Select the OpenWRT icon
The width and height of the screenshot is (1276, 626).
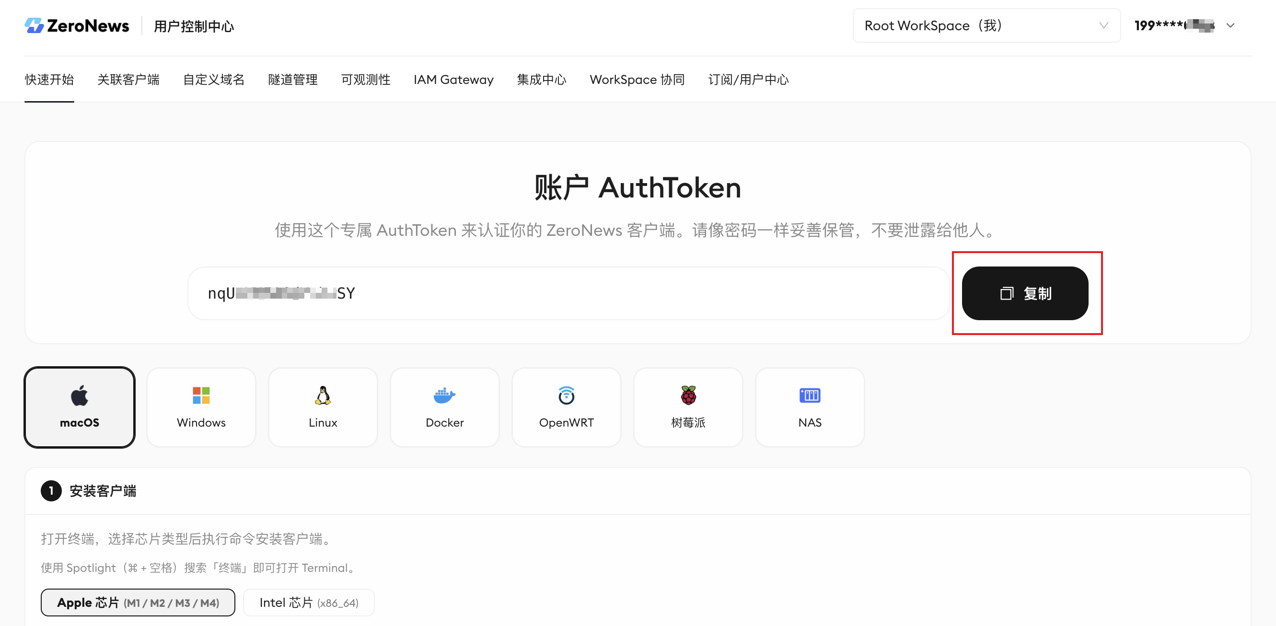click(566, 395)
